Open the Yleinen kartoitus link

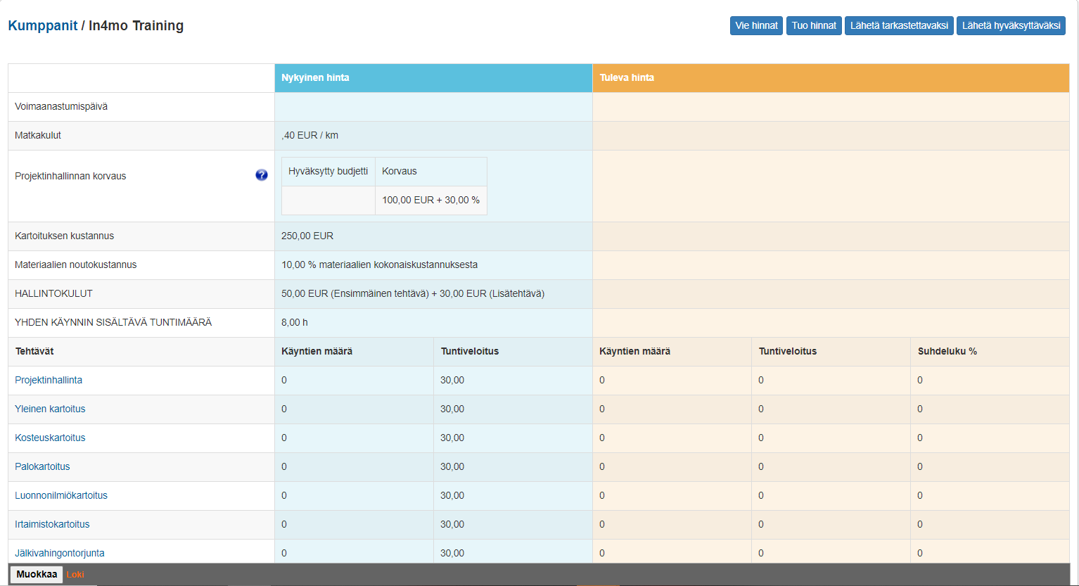click(50, 409)
